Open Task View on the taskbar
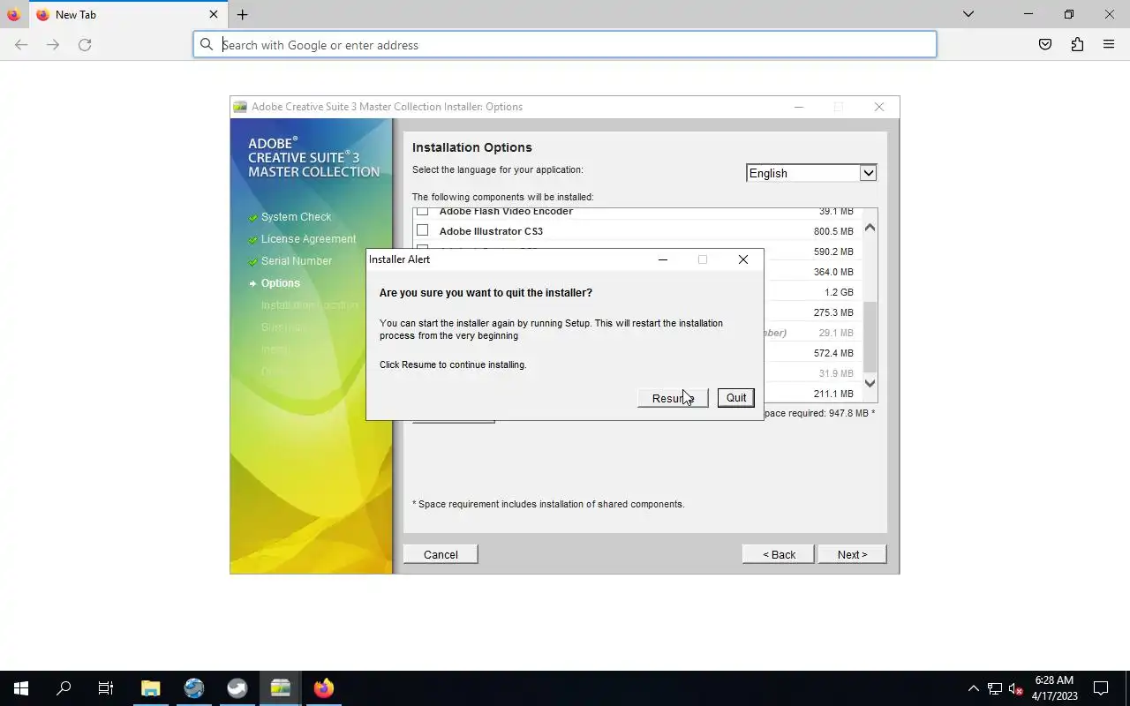Viewport: 1130px width, 706px height. [106, 688]
